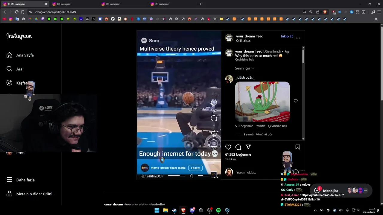Open OBS Studio from taskbar
383x215 pixels.
[209, 210]
